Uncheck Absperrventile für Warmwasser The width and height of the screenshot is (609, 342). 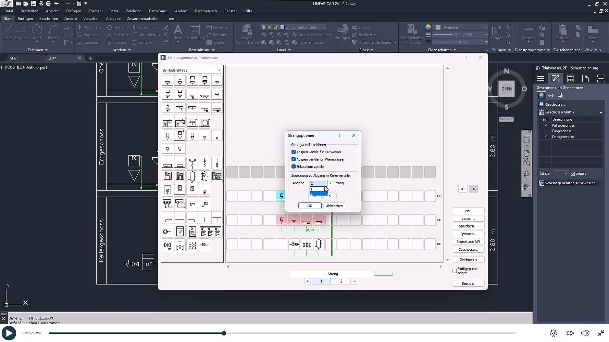pyautogui.click(x=294, y=159)
